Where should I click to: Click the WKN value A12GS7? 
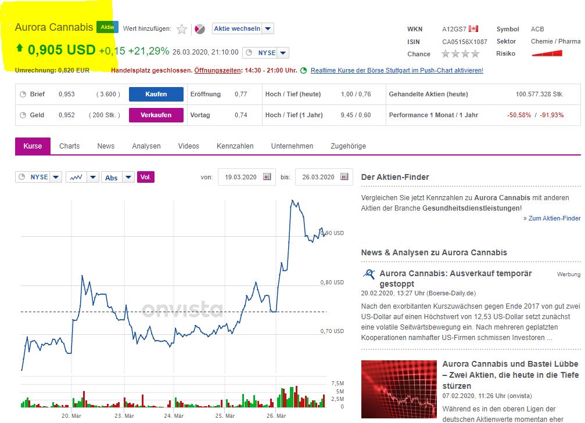click(454, 29)
